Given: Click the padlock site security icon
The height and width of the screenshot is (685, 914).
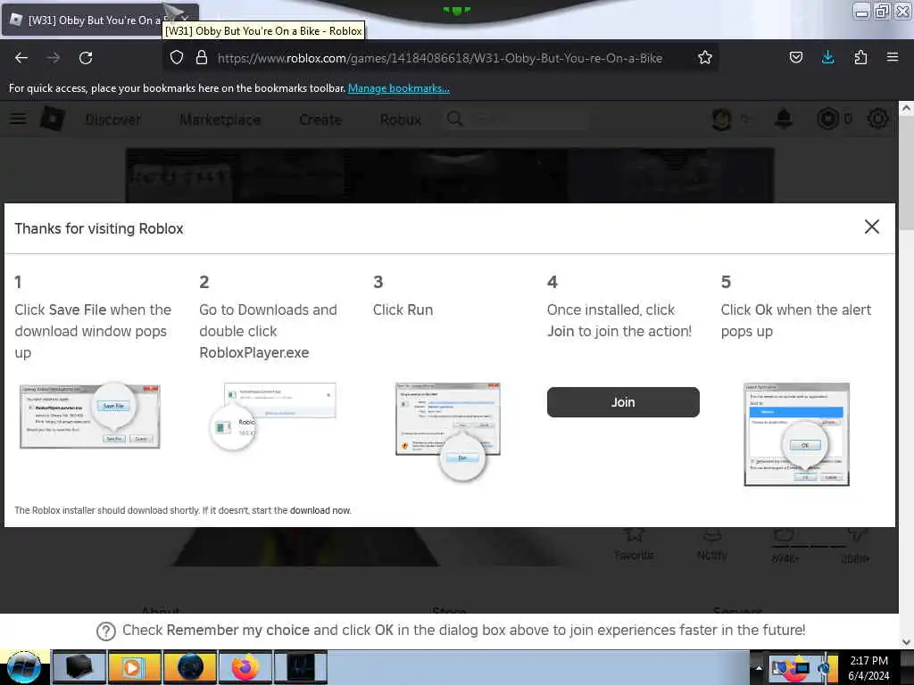Looking at the screenshot, I should click(x=202, y=58).
